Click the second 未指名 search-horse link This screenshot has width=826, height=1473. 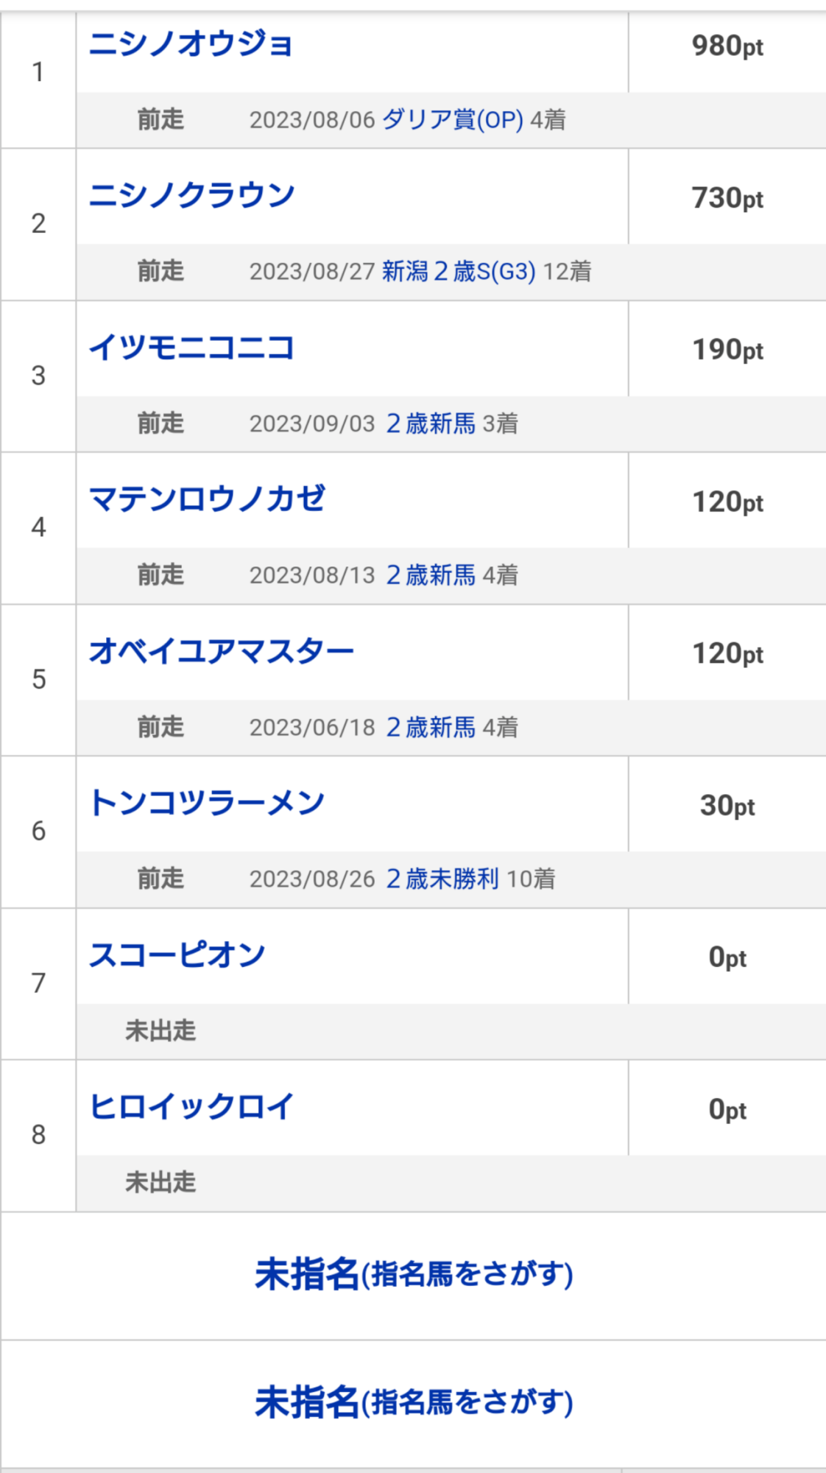coord(414,1403)
